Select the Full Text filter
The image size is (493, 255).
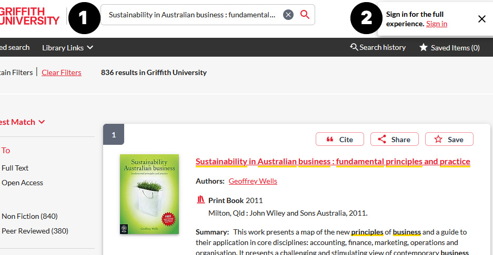(15, 168)
